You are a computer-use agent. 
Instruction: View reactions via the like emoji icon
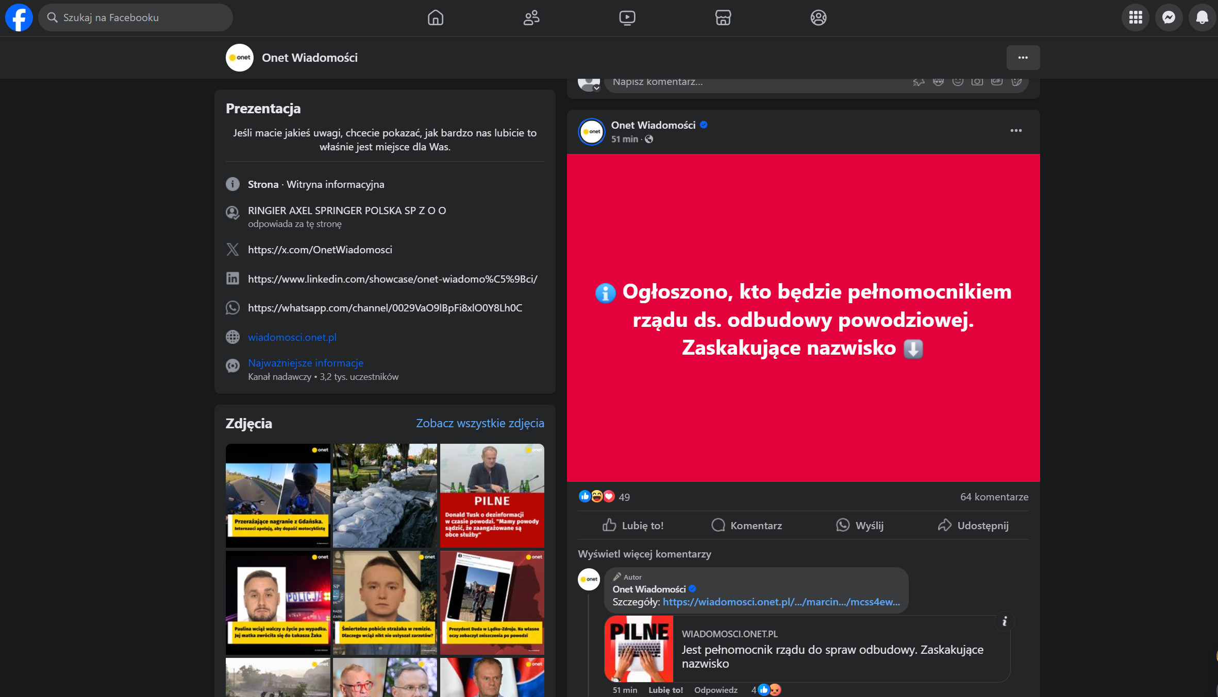585,496
